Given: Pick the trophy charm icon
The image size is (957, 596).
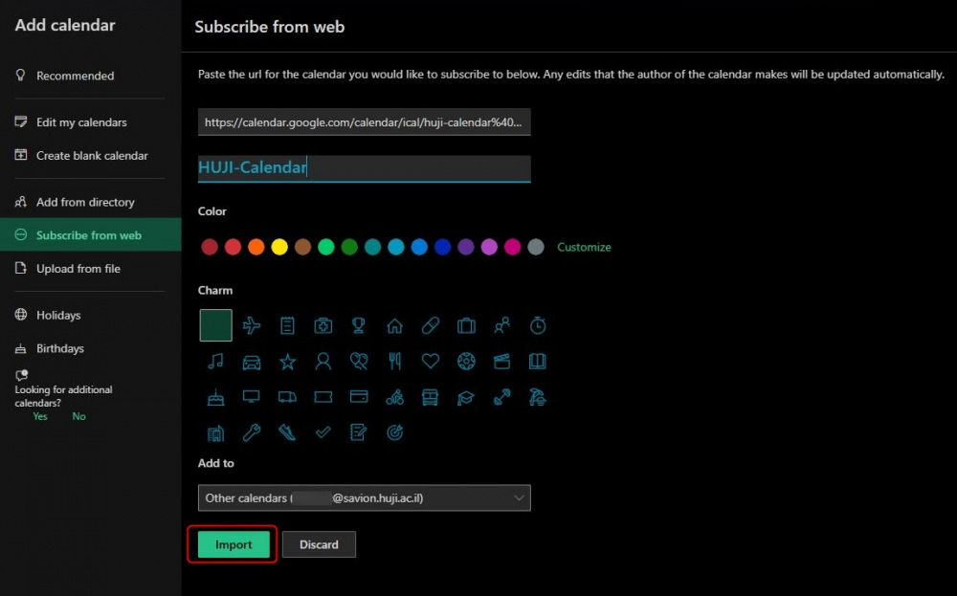Looking at the screenshot, I should click(359, 326).
